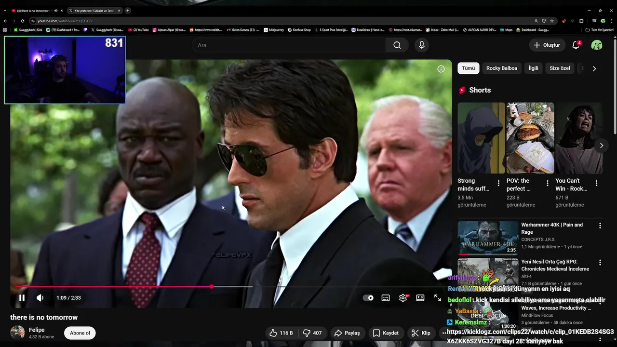Open the Swaggybark | Kick bookmark
The width and height of the screenshot is (617, 347).
pyautogui.click(x=28, y=30)
